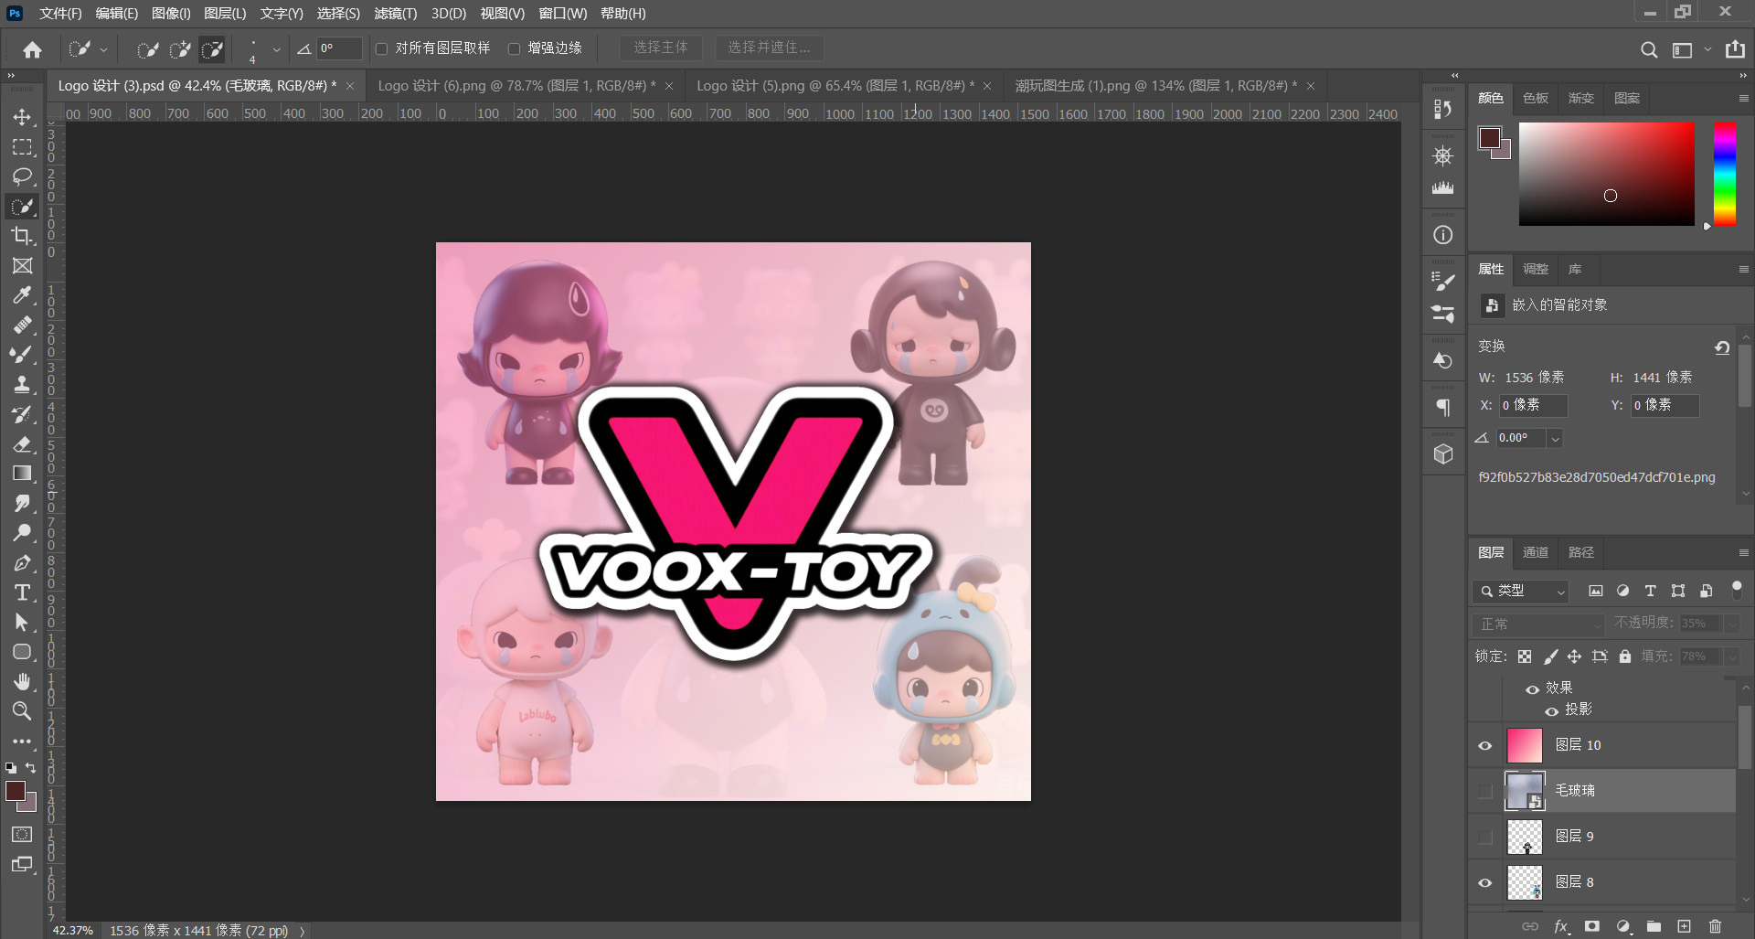The image size is (1755, 939).
Task: Toggle 投影 drop shadow visibility eye
Action: (x=1551, y=710)
